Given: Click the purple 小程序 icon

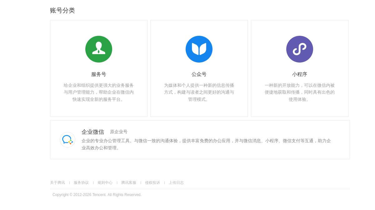Looking at the screenshot, I should (x=300, y=49).
